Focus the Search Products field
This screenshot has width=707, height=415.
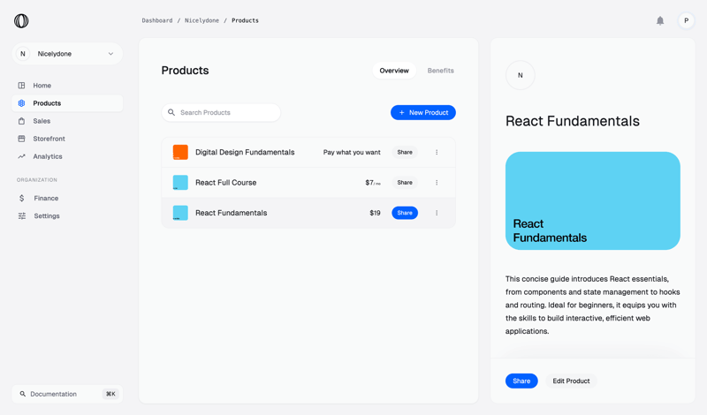point(221,113)
